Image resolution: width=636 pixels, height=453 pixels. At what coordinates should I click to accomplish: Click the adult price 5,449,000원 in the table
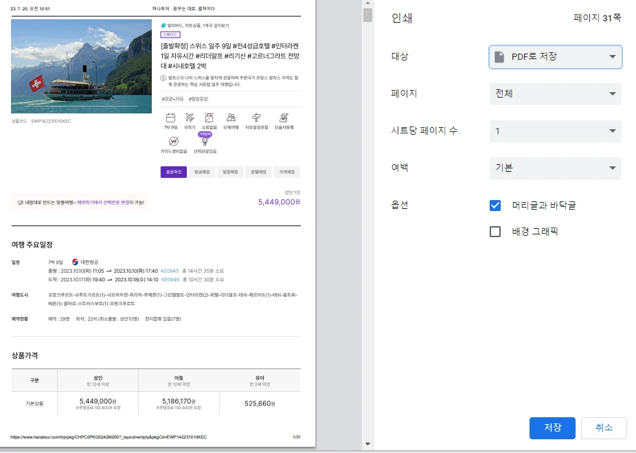[x=98, y=401]
